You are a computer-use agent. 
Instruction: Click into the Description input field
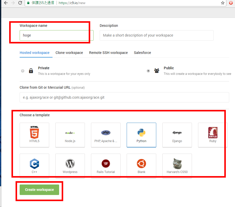[x=156, y=35]
